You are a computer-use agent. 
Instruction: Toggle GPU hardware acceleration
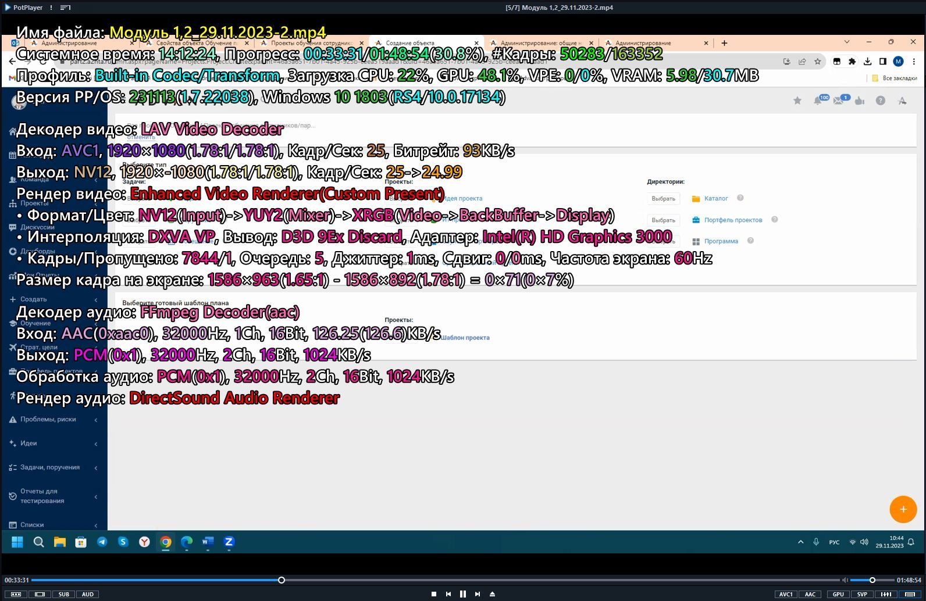(838, 594)
